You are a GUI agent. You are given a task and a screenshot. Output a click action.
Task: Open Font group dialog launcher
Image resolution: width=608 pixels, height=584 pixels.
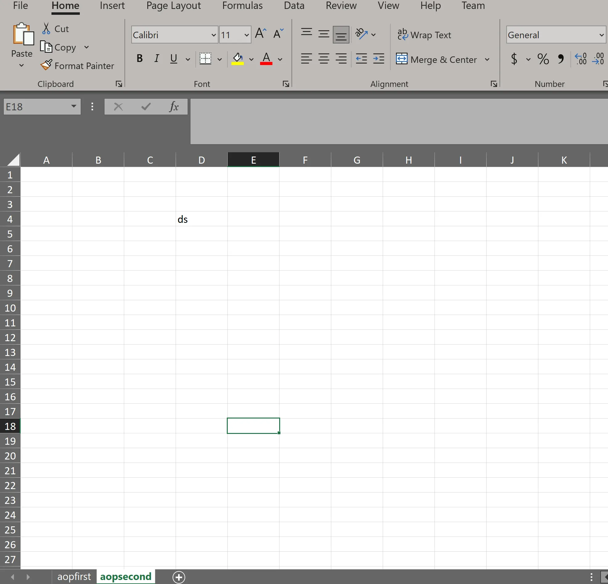[286, 84]
